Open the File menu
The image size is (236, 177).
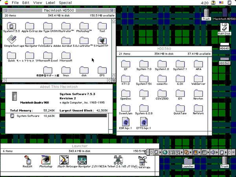[15, 3]
